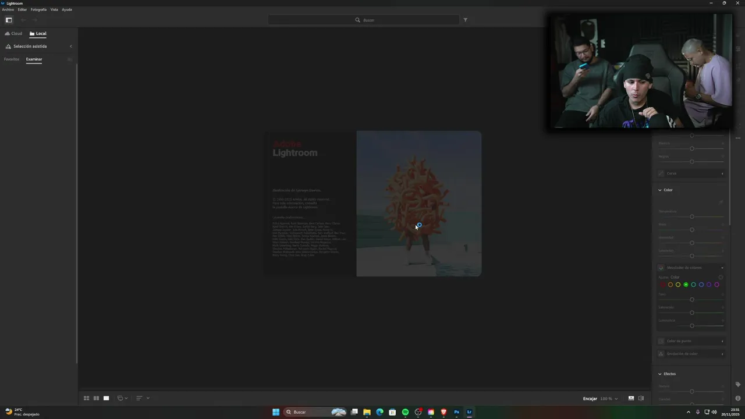Click the Windows Start button
The height and width of the screenshot is (419, 745).
(276, 412)
